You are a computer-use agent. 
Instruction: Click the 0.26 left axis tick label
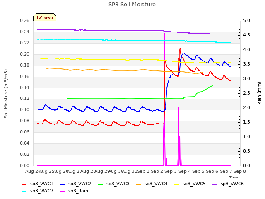[x=25, y=21]
